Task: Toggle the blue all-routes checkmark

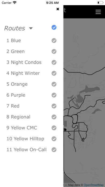Action: [x=54, y=27]
